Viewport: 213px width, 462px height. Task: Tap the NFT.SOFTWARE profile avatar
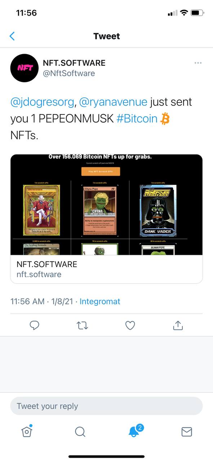25,68
